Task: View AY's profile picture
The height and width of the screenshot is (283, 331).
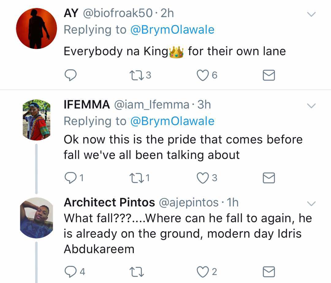Action: pos(36,29)
